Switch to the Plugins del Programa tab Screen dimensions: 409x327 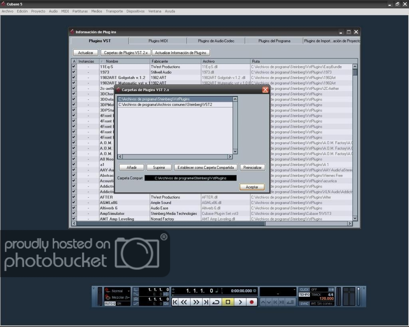(274, 41)
